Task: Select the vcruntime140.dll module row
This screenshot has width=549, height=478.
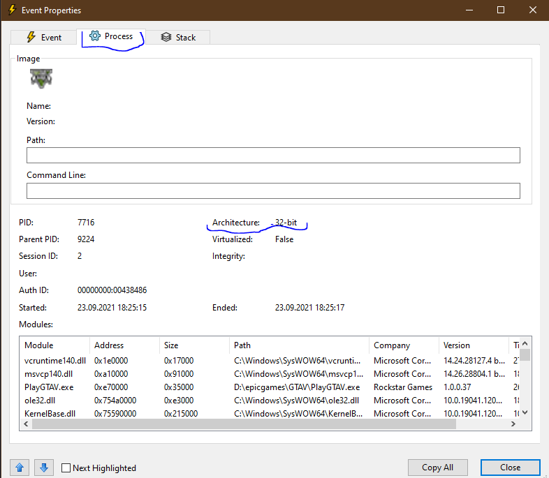Action: click(270, 361)
